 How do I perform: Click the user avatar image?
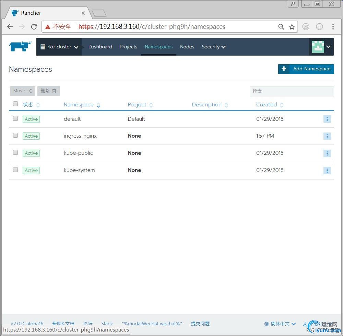(x=318, y=47)
